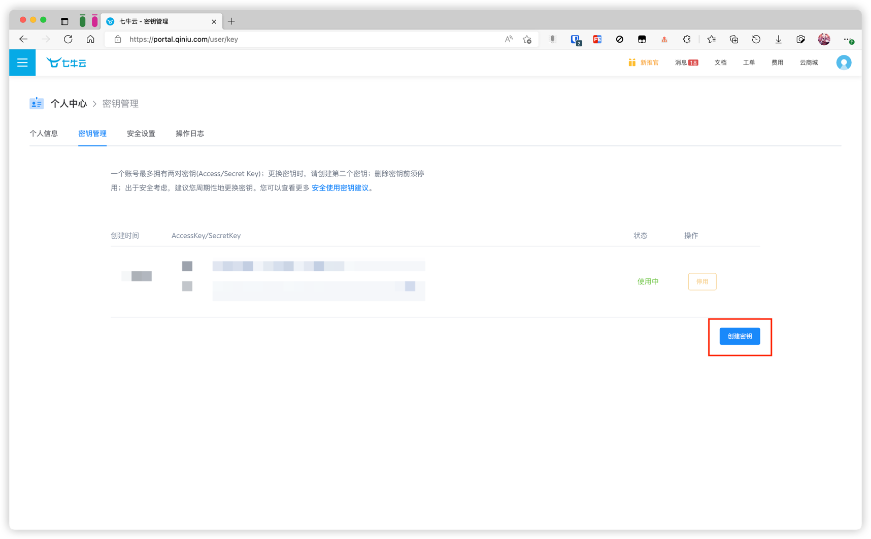Open browser history clock icon

756,39
